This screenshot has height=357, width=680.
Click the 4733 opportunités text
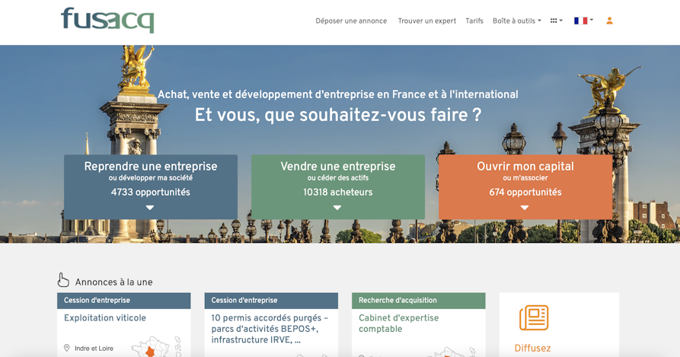(x=151, y=193)
